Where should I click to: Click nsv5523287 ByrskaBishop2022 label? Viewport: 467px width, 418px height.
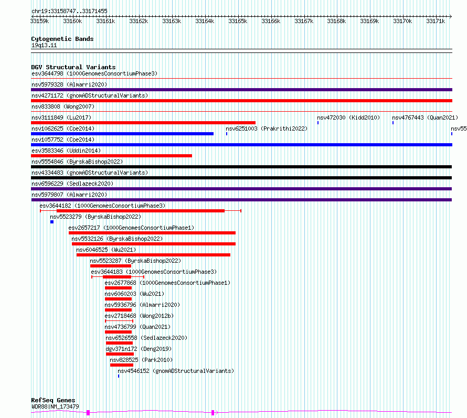pos(135,261)
